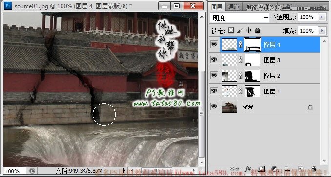The image size is (331, 177).
Task: Click canvas vertical scrollbar up arrow
Action: [202, 16]
